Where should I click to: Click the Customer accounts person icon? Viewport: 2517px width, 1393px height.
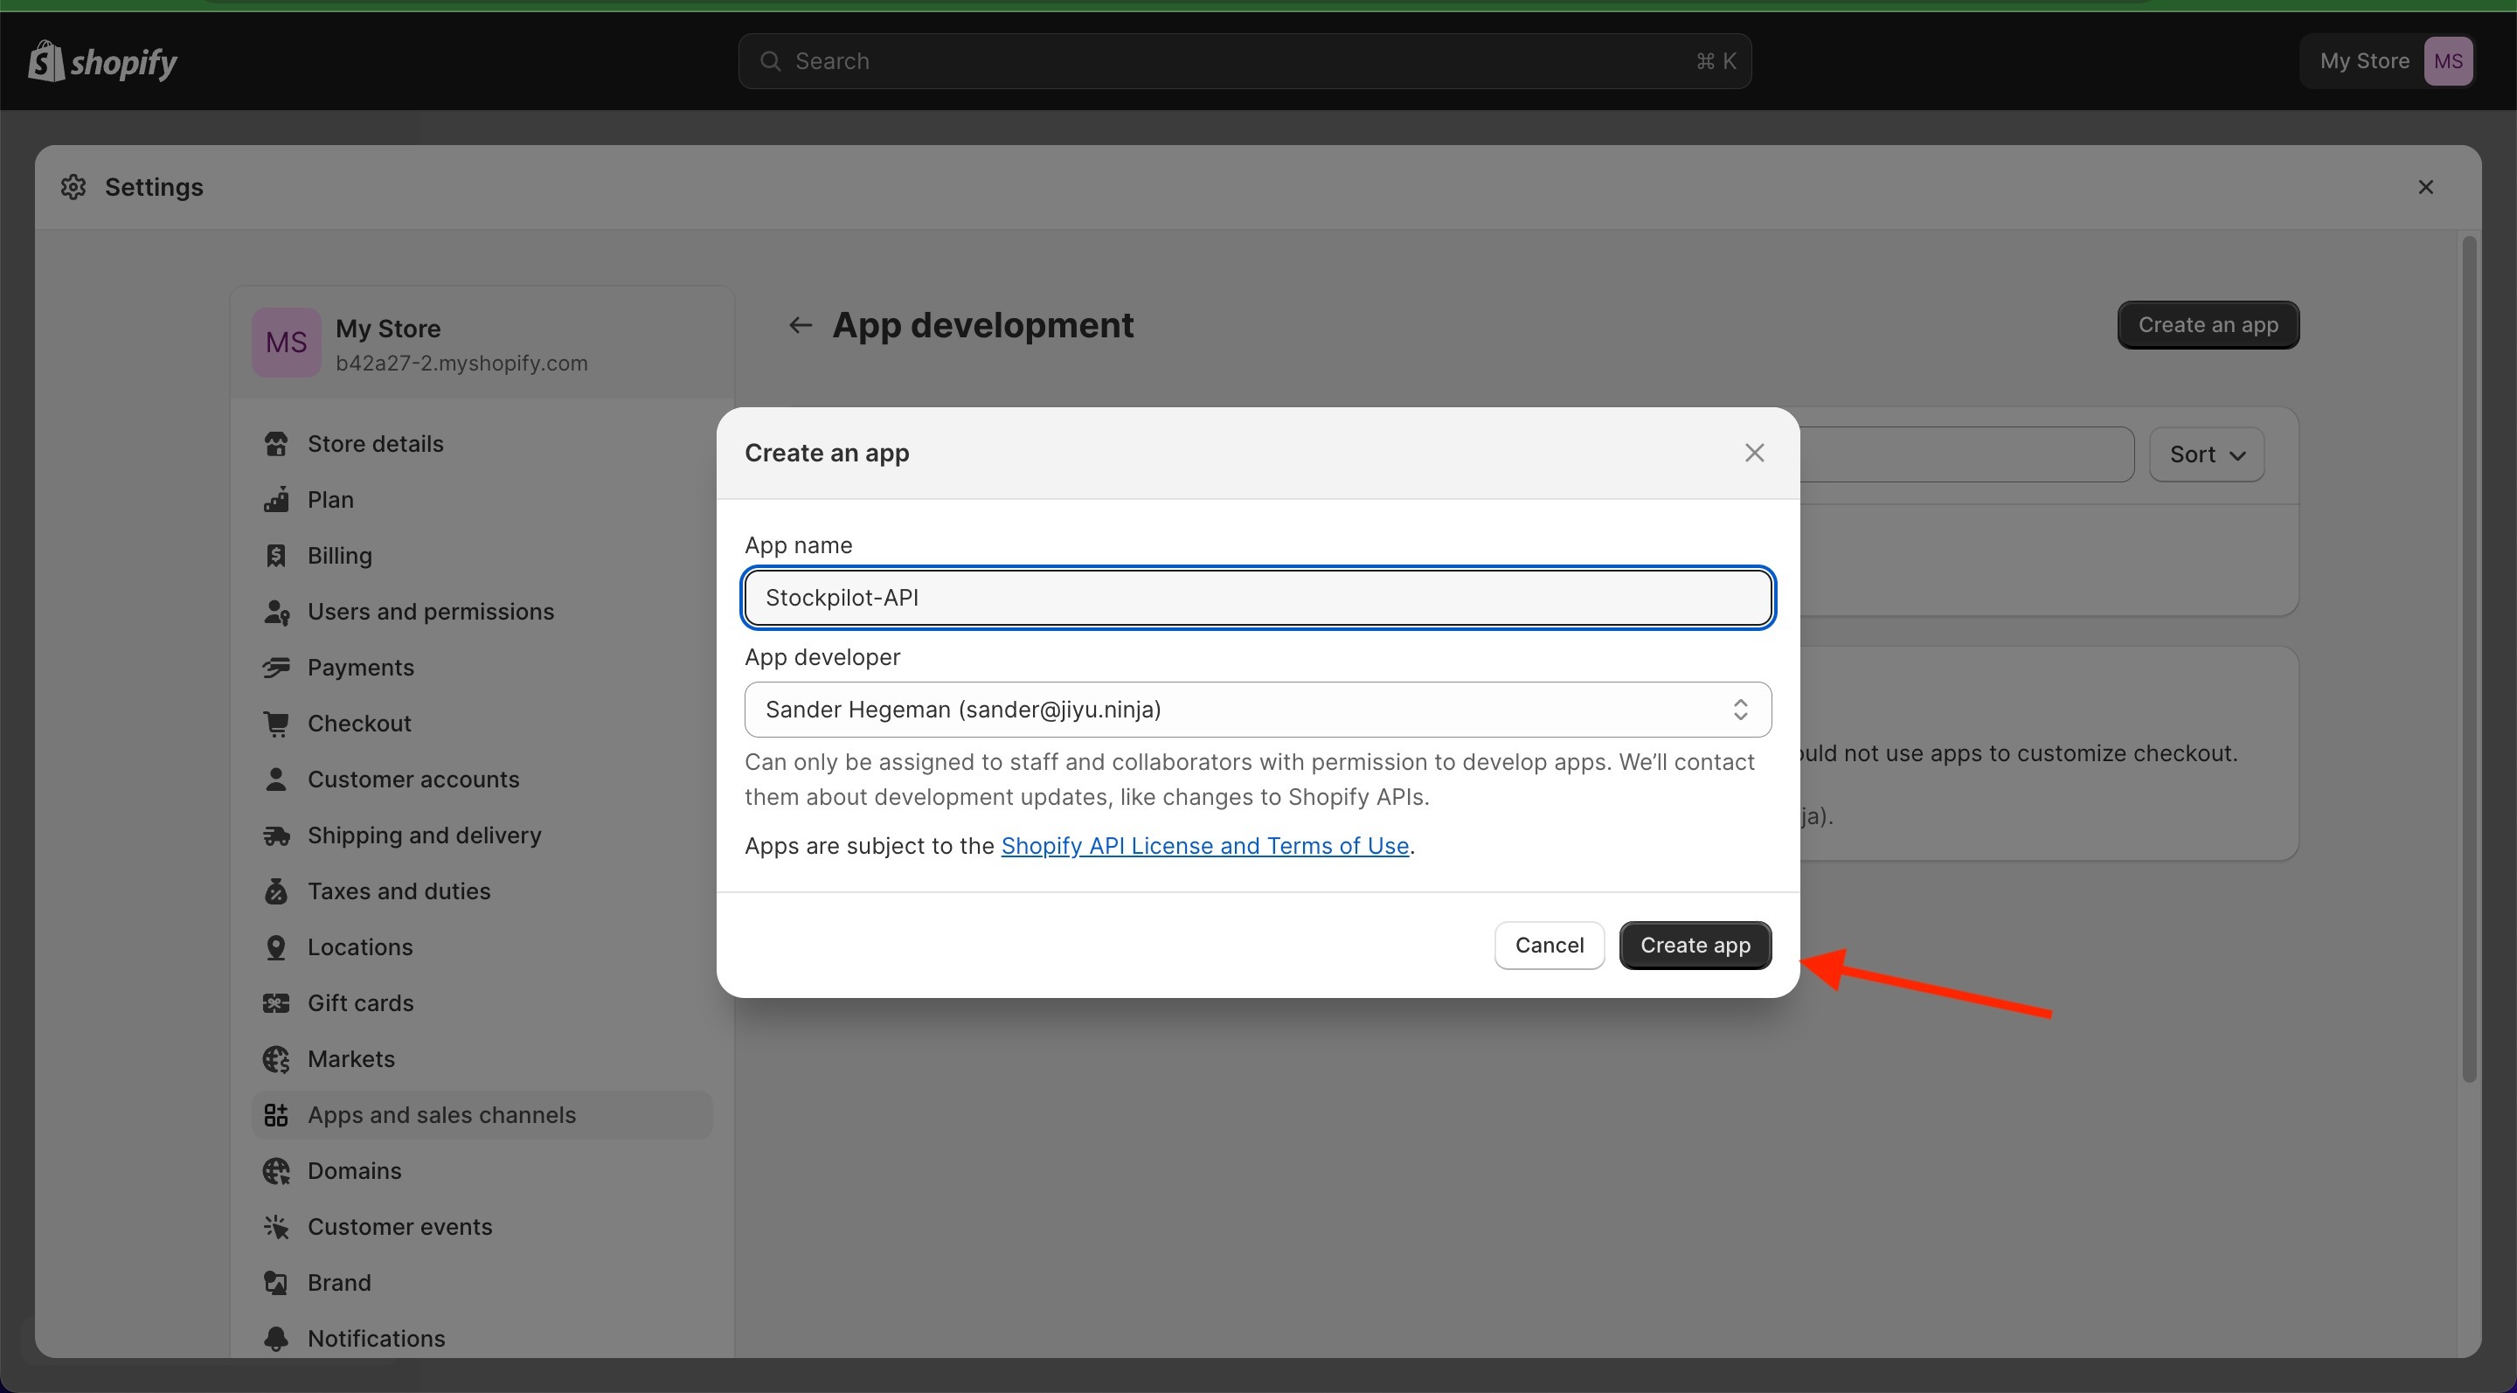(x=276, y=780)
